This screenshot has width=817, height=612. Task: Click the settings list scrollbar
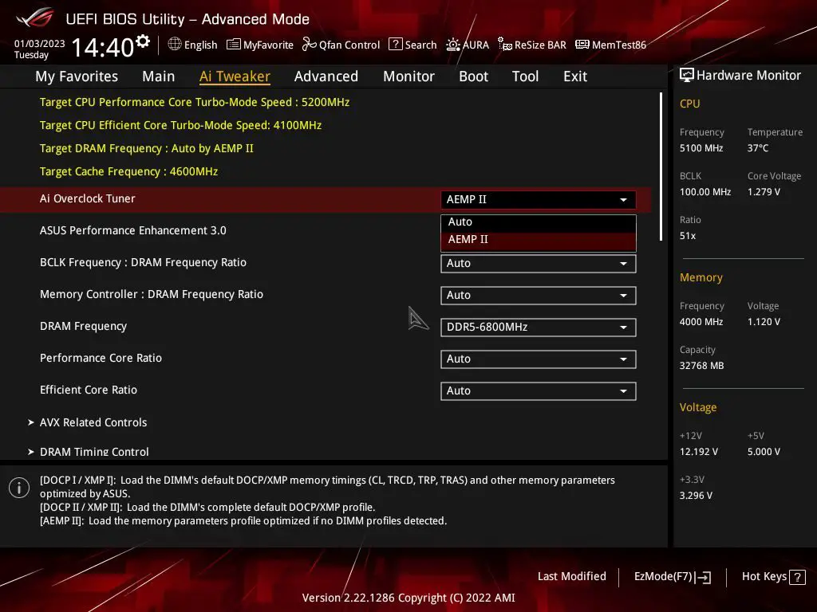(x=661, y=167)
